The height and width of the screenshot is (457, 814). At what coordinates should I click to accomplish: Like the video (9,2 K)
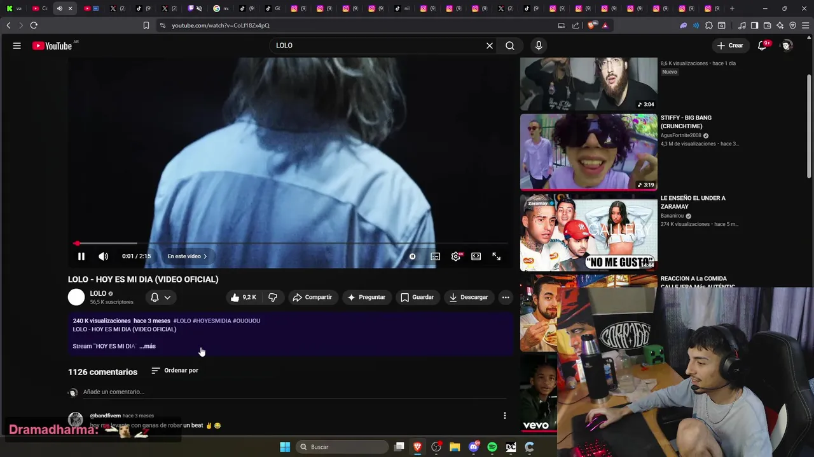click(243, 297)
